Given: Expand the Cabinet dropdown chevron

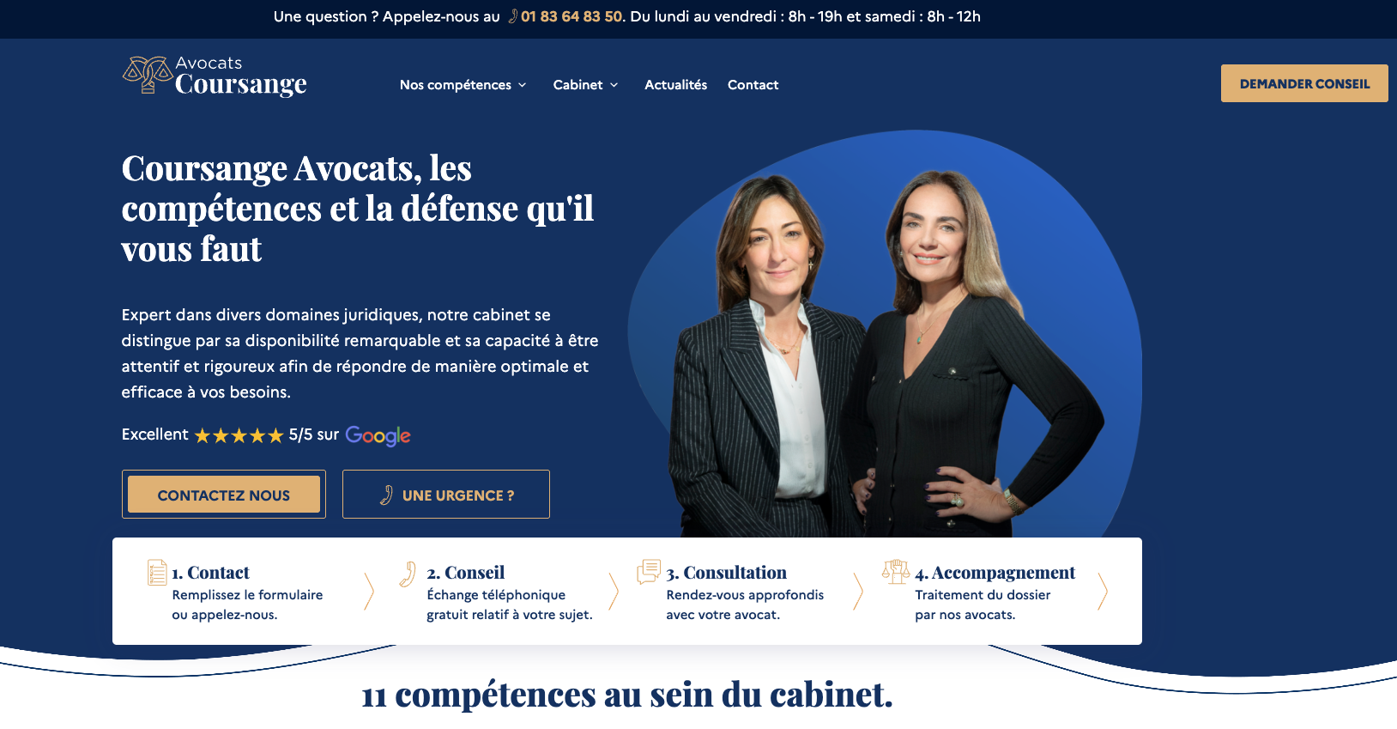Looking at the screenshot, I should click(614, 85).
